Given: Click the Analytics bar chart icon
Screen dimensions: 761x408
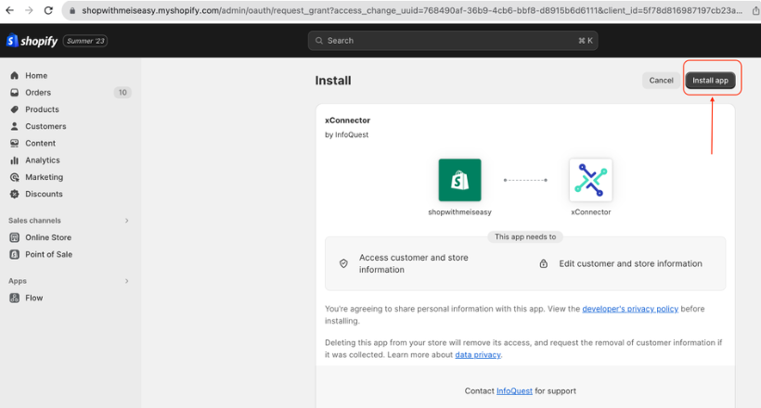Looking at the screenshot, I should (x=15, y=160).
